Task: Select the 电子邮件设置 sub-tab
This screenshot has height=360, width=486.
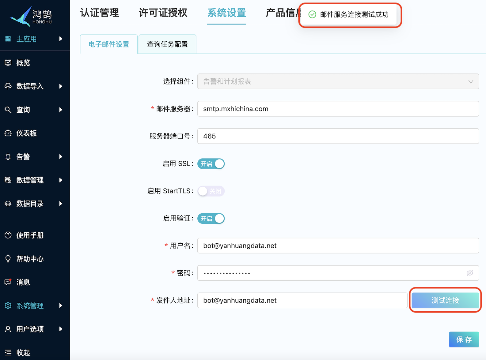Action: click(x=109, y=44)
